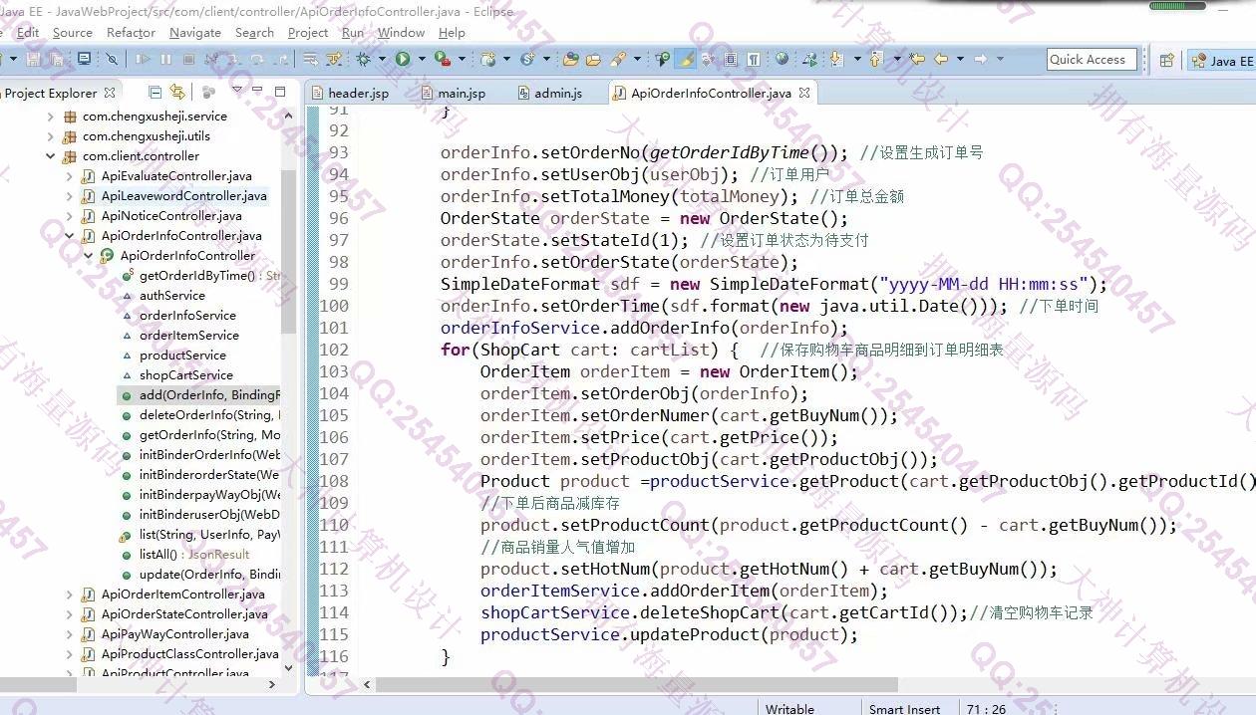Image resolution: width=1256 pixels, height=715 pixels.
Task: Click the Resume debug toolbar icon
Action: click(x=143, y=60)
